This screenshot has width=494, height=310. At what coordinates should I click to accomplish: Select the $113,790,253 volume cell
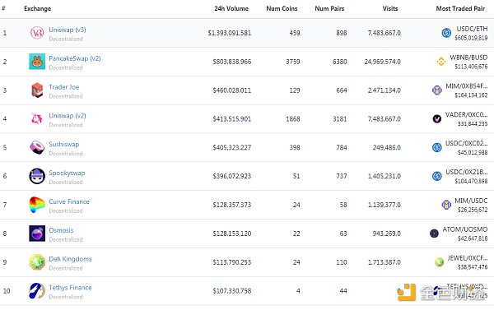point(232,262)
